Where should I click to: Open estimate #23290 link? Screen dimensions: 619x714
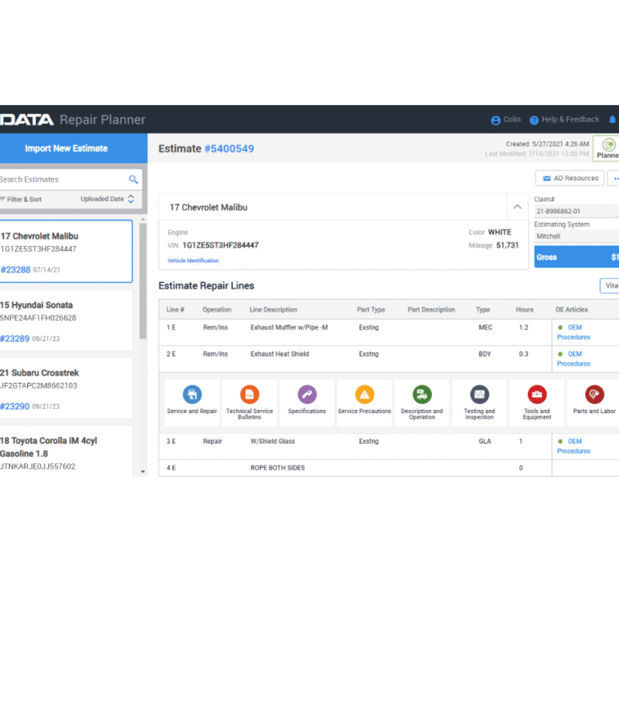coord(15,406)
